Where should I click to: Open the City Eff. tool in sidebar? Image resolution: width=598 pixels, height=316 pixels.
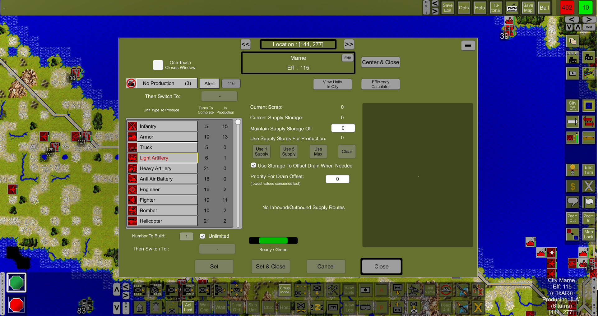pos(573,105)
